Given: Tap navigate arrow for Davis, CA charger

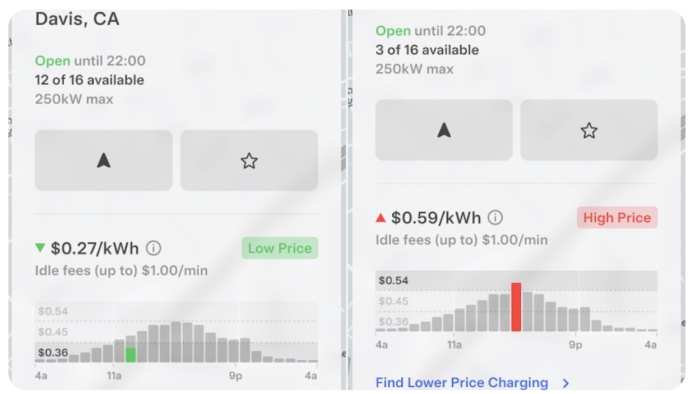Looking at the screenshot, I should [x=104, y=161].
